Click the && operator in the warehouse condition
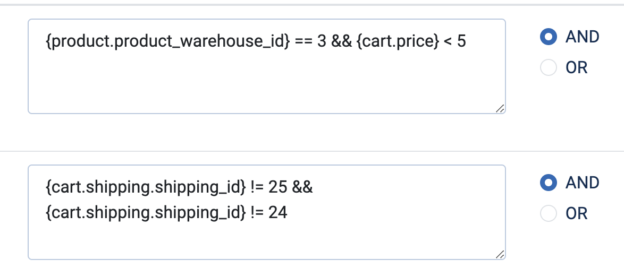 [341, 41]
